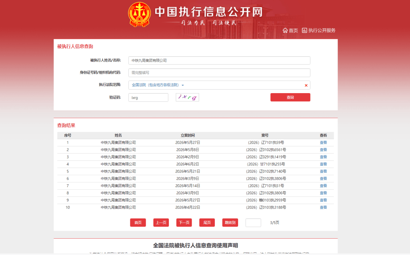410x255 pixels.
Task: Click 查看 link in row 6
Action: coord(323,179)
